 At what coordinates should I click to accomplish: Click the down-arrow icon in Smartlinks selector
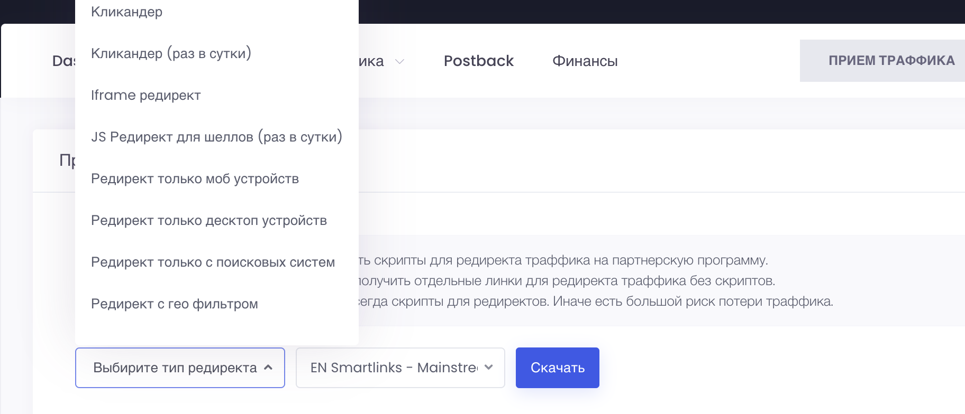pyautogui.click(x=489, y=368)
